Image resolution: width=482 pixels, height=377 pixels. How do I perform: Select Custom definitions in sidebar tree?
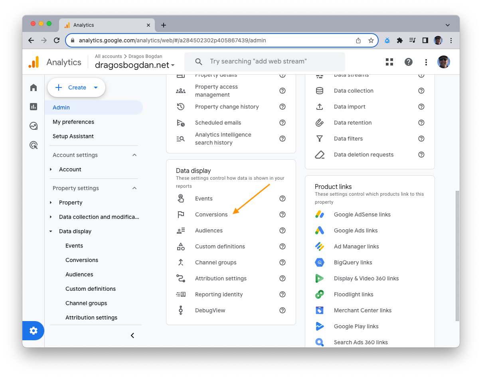(91, 289)
